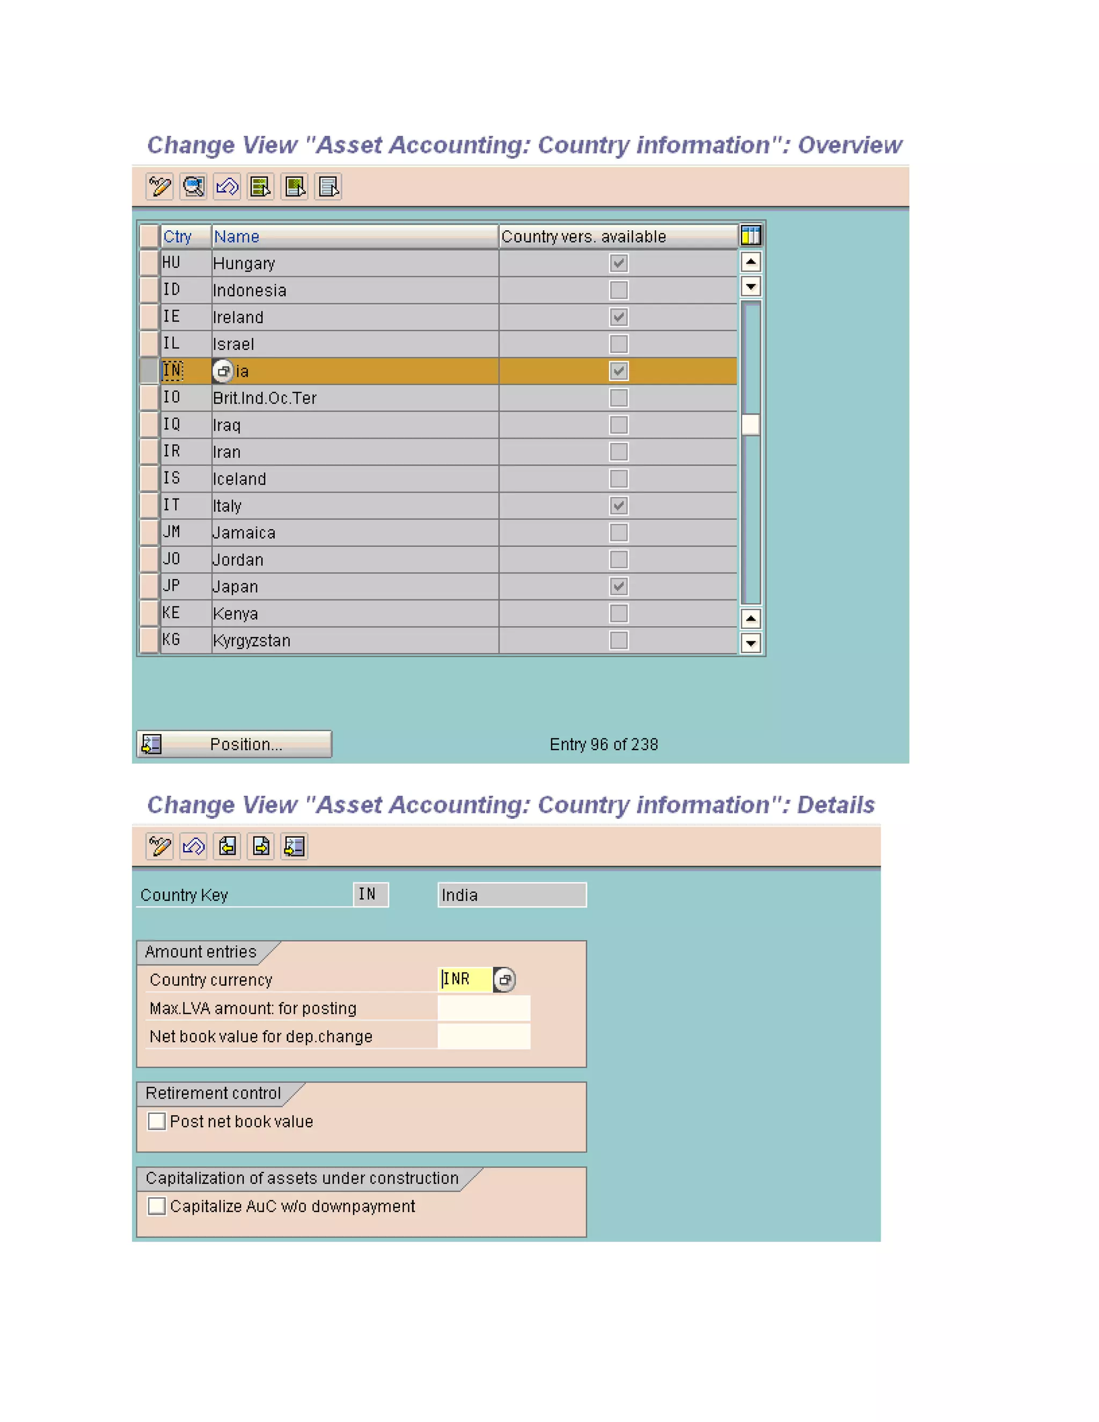The width and height of the screenshot is (1099, 1422).
Task: Toggle Country vers. available for Indonesia
Action: (619, 290)
